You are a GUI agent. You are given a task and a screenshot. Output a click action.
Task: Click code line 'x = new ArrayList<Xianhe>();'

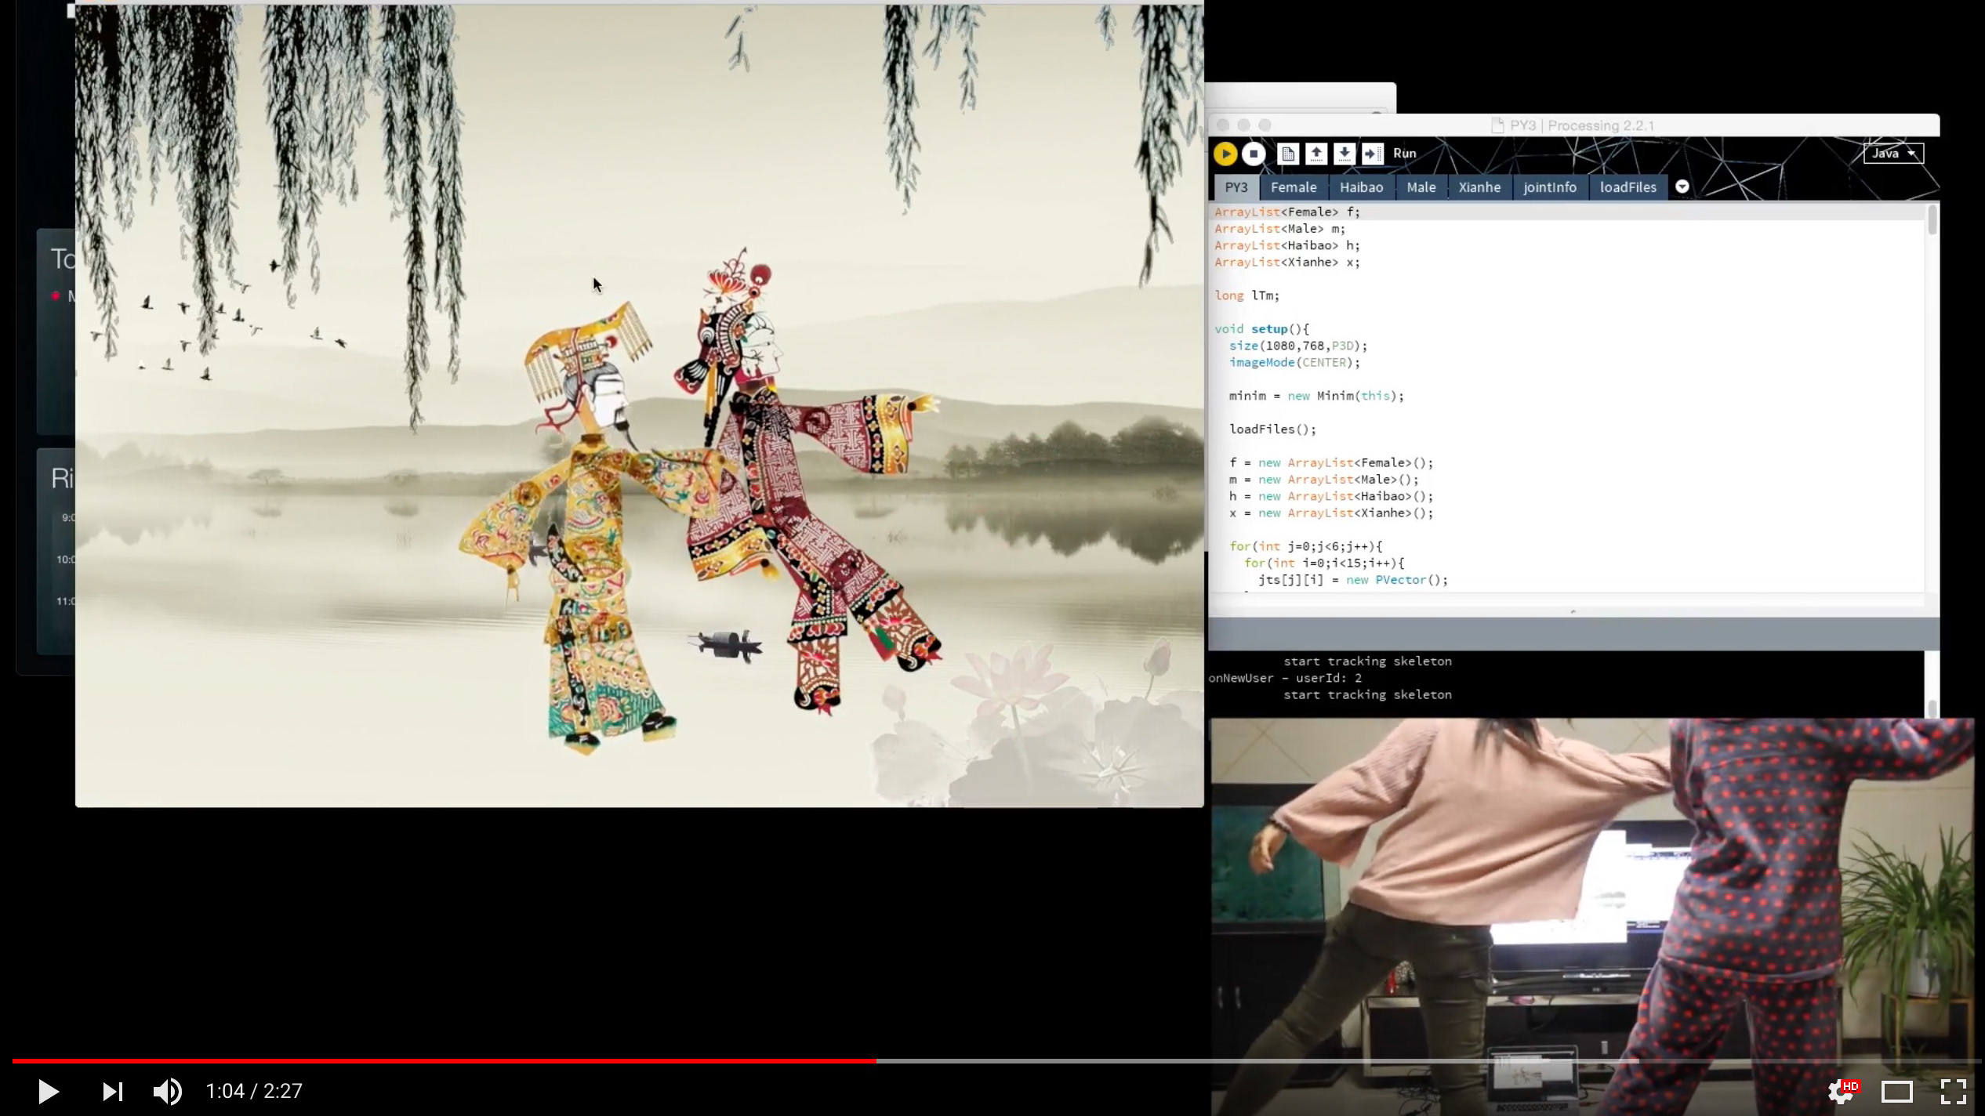click(x=1331, y=513)
